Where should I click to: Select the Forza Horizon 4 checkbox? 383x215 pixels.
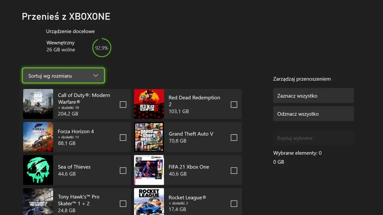(123, 137)
